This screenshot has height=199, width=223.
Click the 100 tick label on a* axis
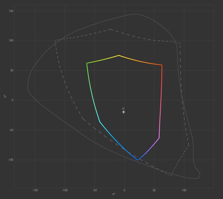click(x=184, y=190)
